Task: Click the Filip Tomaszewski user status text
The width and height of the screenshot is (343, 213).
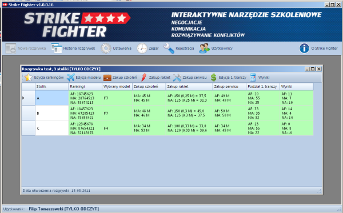Action: [63, 209]
